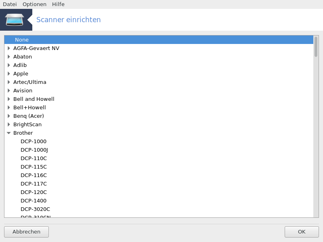Image resolution: width=323 pixels, height=242 pixels.
Task: Click the vertical scrollbar thumb
Action: (316, 46)
